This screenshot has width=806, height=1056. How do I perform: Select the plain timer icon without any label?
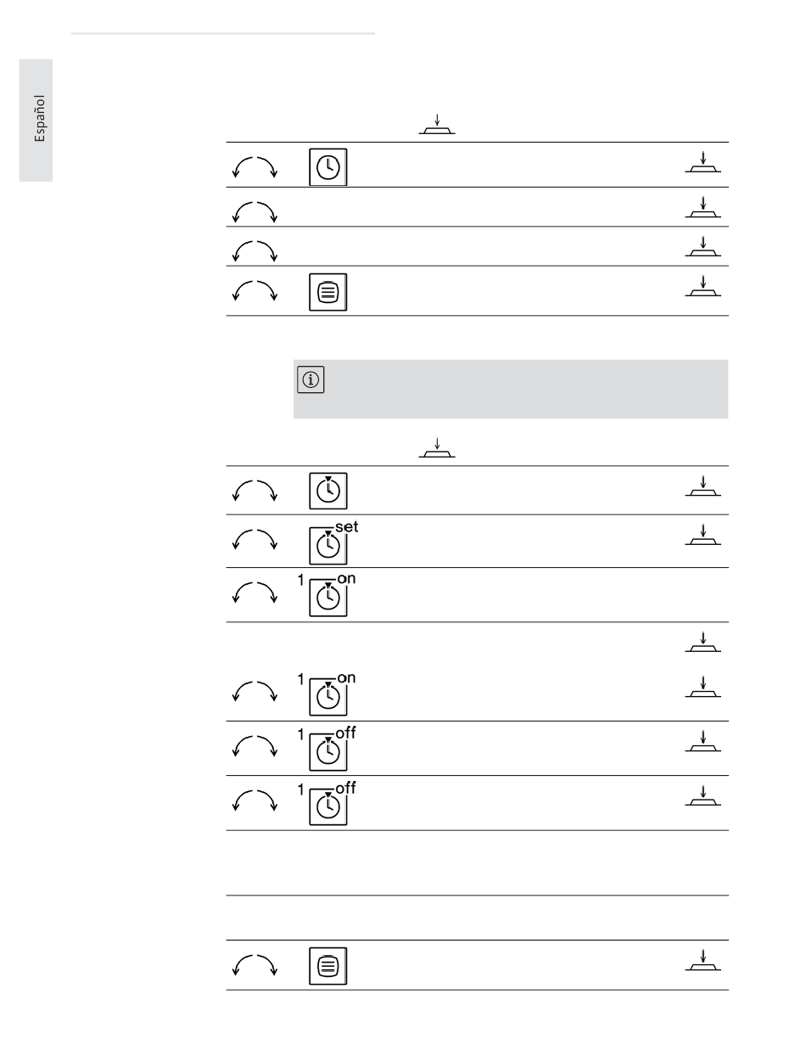click(x=328, y=490)
